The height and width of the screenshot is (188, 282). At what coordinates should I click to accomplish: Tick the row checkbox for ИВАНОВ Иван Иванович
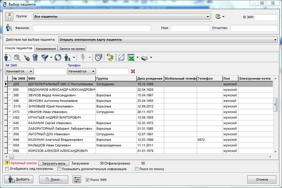point(10,112)
